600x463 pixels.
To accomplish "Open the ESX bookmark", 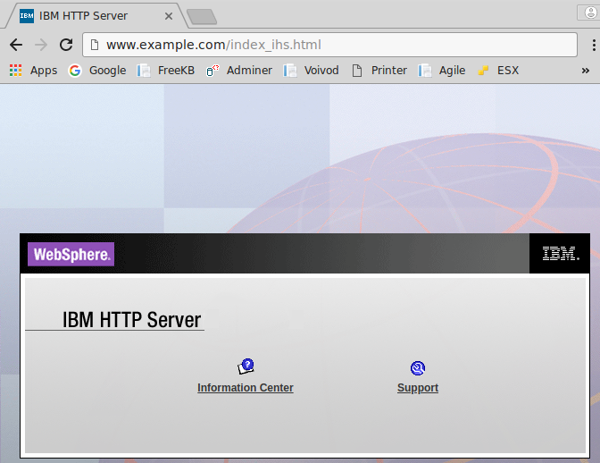I will click(498, 71).
